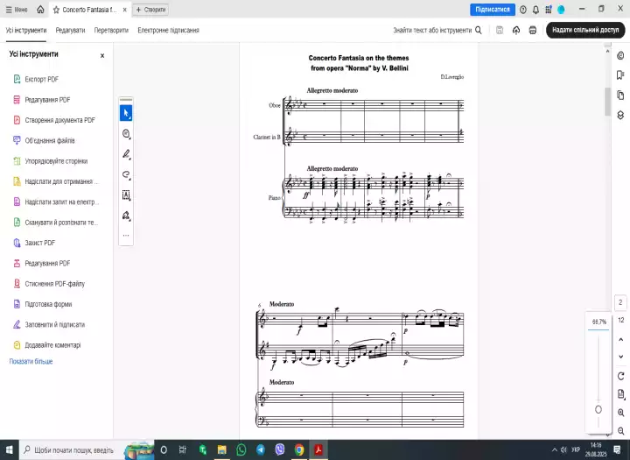The width and height of the screenshot is (630, 460).
Task: Open the Windows Start menu
Action: coord(10,449)
